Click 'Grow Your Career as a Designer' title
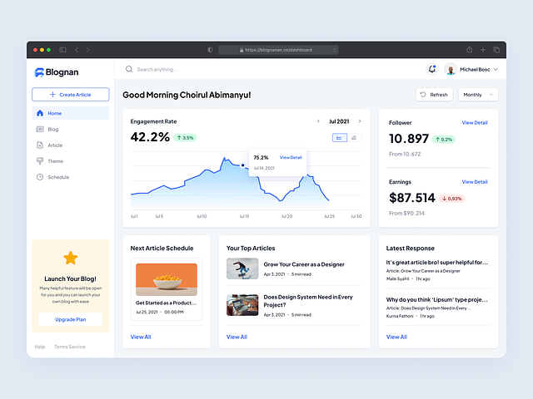 click(x=304, y=264)
